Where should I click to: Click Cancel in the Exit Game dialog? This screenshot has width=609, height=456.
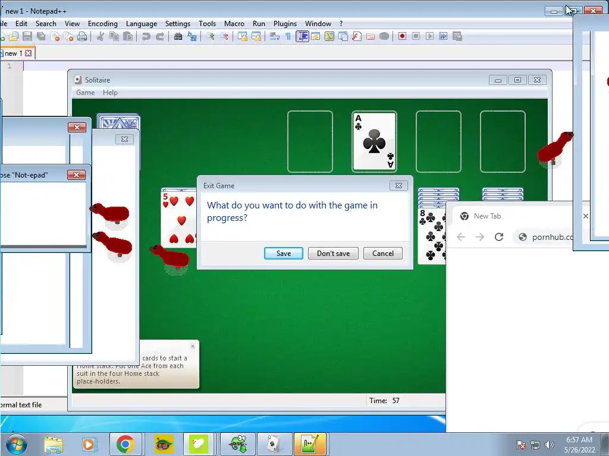tap(383, 253)
